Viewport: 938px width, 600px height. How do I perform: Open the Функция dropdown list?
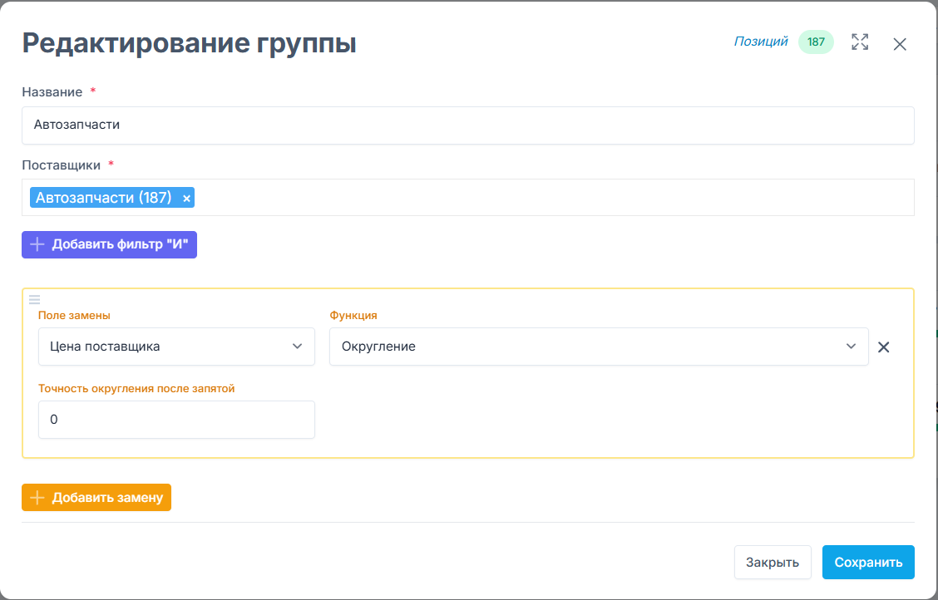click(599, 347)
